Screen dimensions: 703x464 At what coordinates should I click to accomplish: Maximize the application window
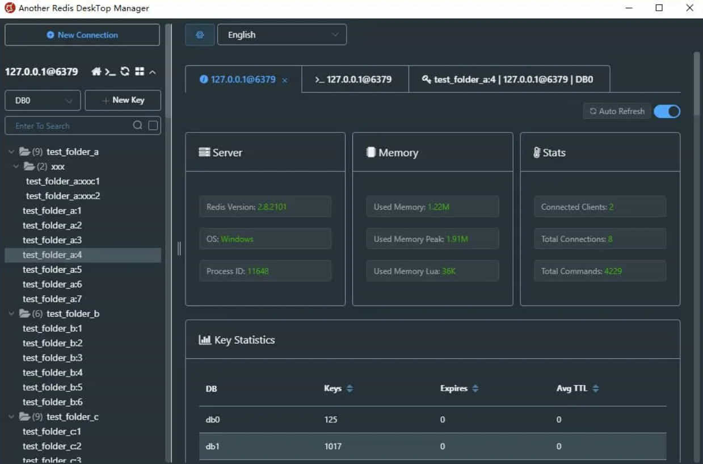click(659, 8)
